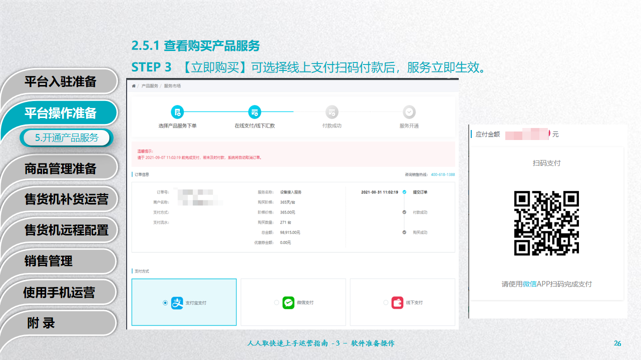
Task: Click the 支付方式 section header
Action: pos(142,271)
